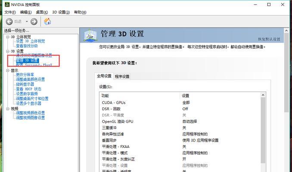Open the 3D 设置(3) menu
This screenshot has width=292, height=172.
(x=61, y=12)
